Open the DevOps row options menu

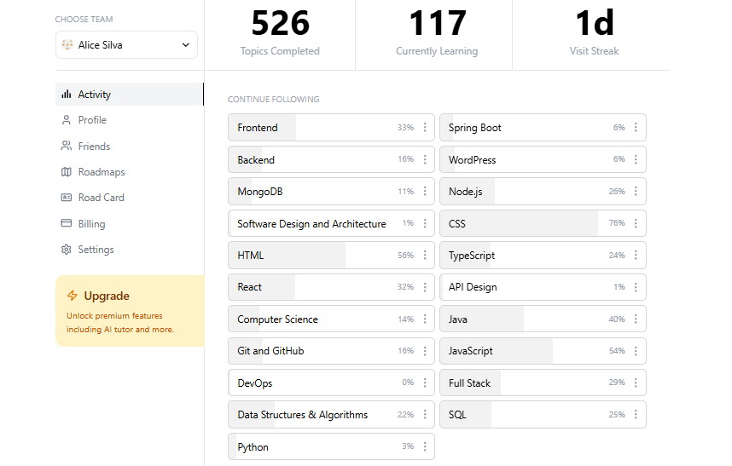click(425, 383)
